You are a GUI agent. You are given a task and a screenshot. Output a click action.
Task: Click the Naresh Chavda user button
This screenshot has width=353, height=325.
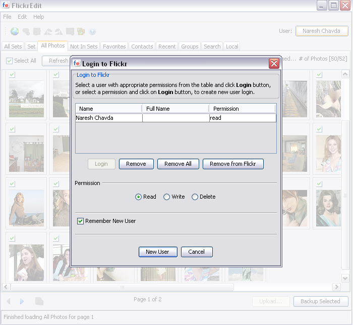click(322, 31)
